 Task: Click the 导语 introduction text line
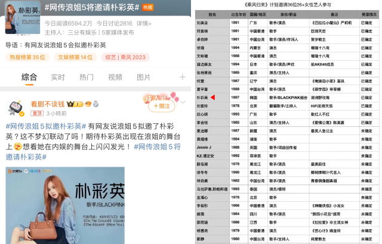click(x=56, y=45)
